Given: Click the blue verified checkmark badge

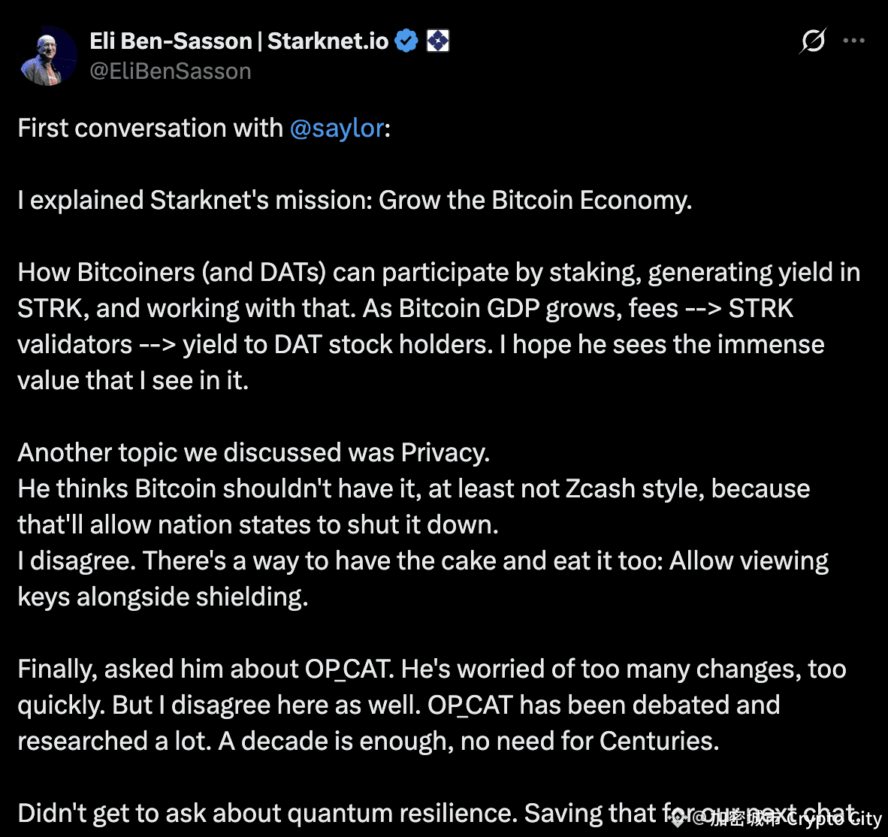Looking at the screenshot, I should tap(406, 41).
